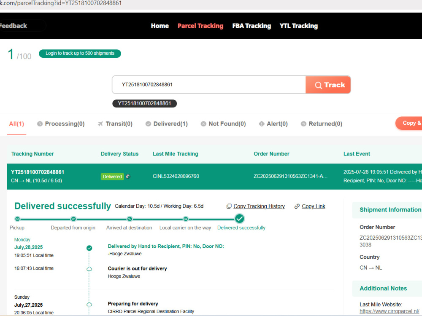
Task: Click the Departed from origin step marker
Action: (x=73, y=219)
